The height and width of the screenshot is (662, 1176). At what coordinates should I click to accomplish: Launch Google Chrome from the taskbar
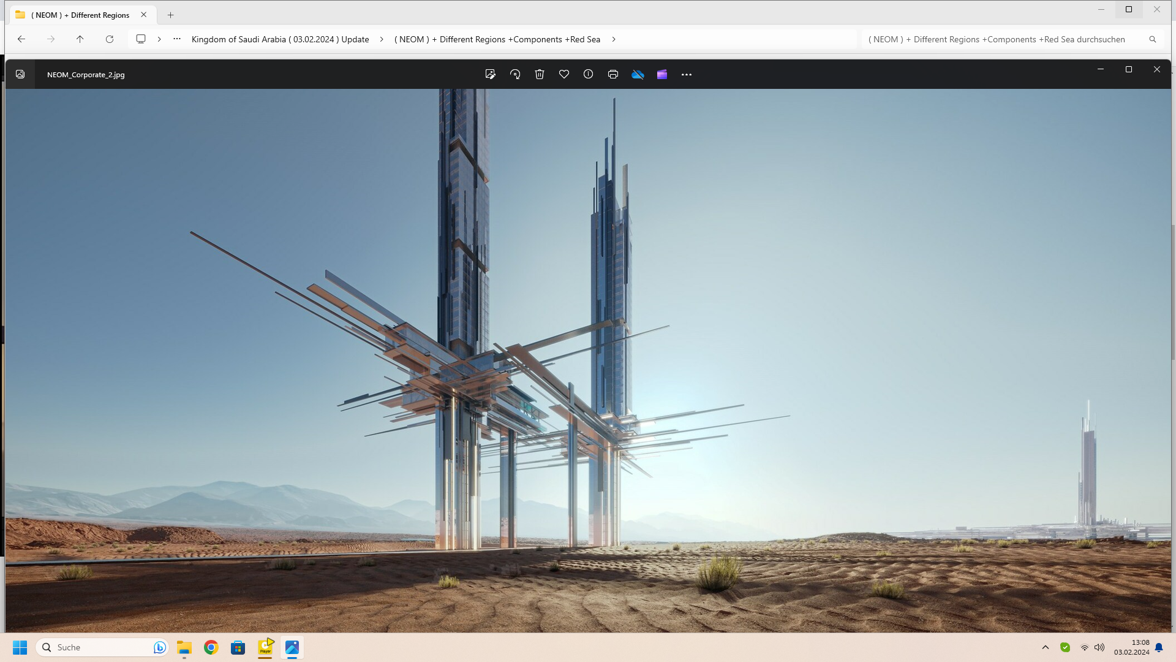(x=211, y=647)
